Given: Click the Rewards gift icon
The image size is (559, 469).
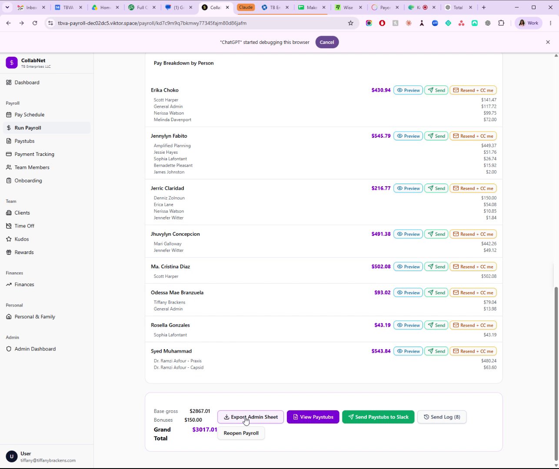Looking at the screenshot, I should click(9, 252).
